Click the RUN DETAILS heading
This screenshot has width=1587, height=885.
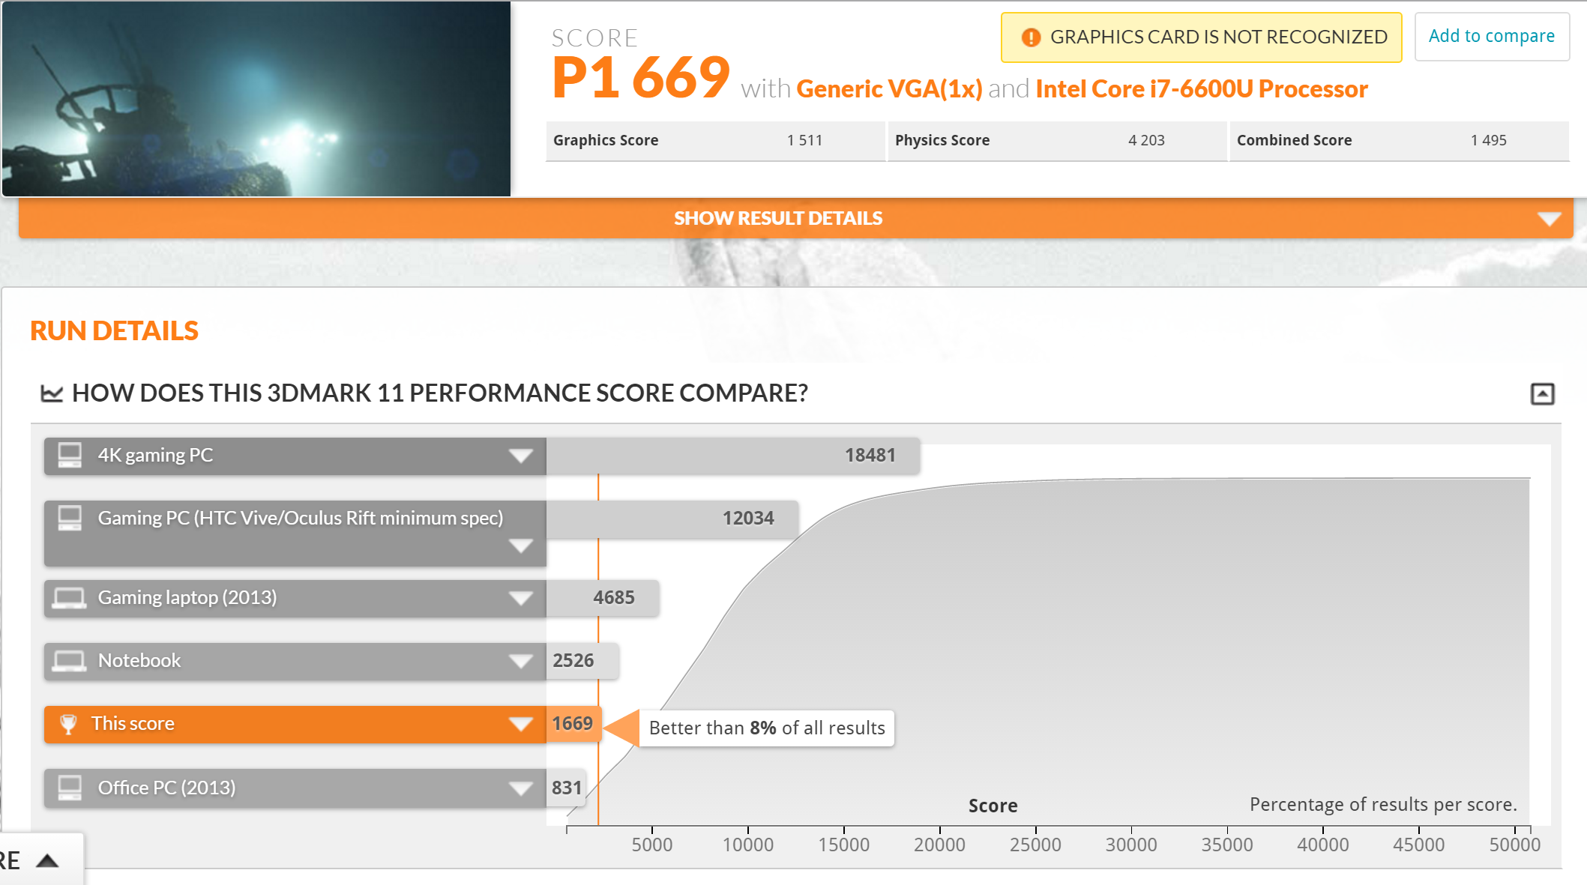click(114, 330)
